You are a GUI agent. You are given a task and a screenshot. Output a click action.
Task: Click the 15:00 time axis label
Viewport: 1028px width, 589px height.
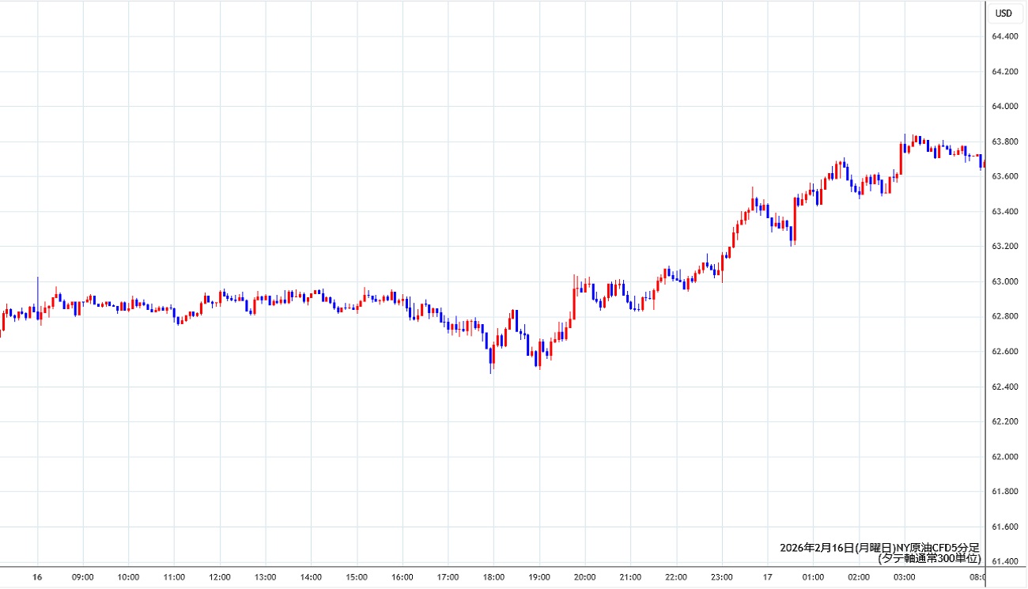click(357, 578)
